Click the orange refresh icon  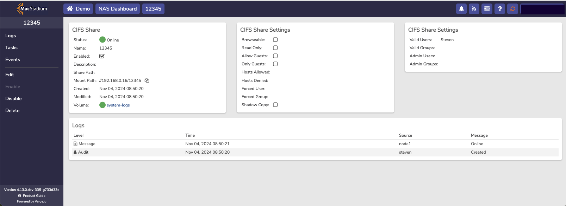tap(512, 9)
